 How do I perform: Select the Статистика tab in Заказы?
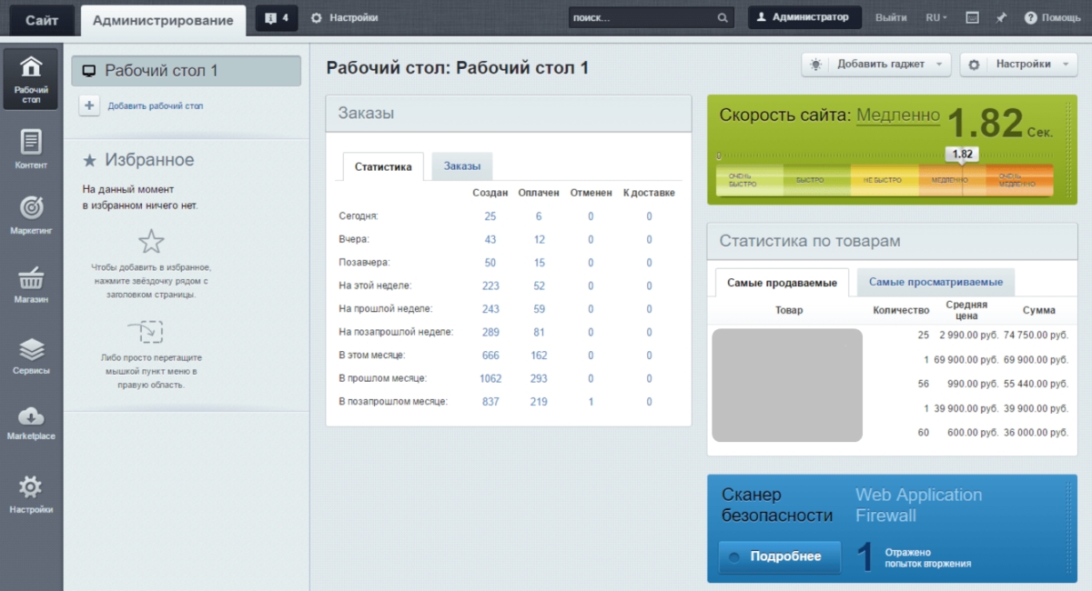coord(383,167)
